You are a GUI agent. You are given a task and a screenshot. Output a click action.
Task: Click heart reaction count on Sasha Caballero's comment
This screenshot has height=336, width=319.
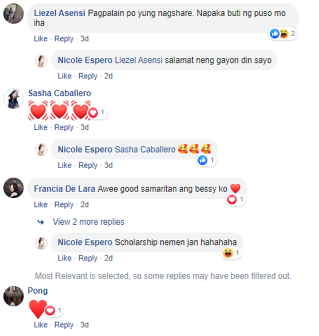click(97, 113)
